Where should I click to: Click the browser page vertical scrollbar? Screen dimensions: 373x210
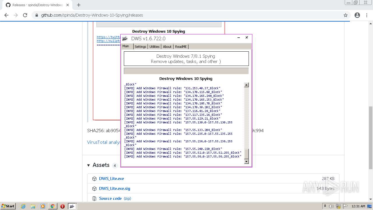click(x=371, y=138)
